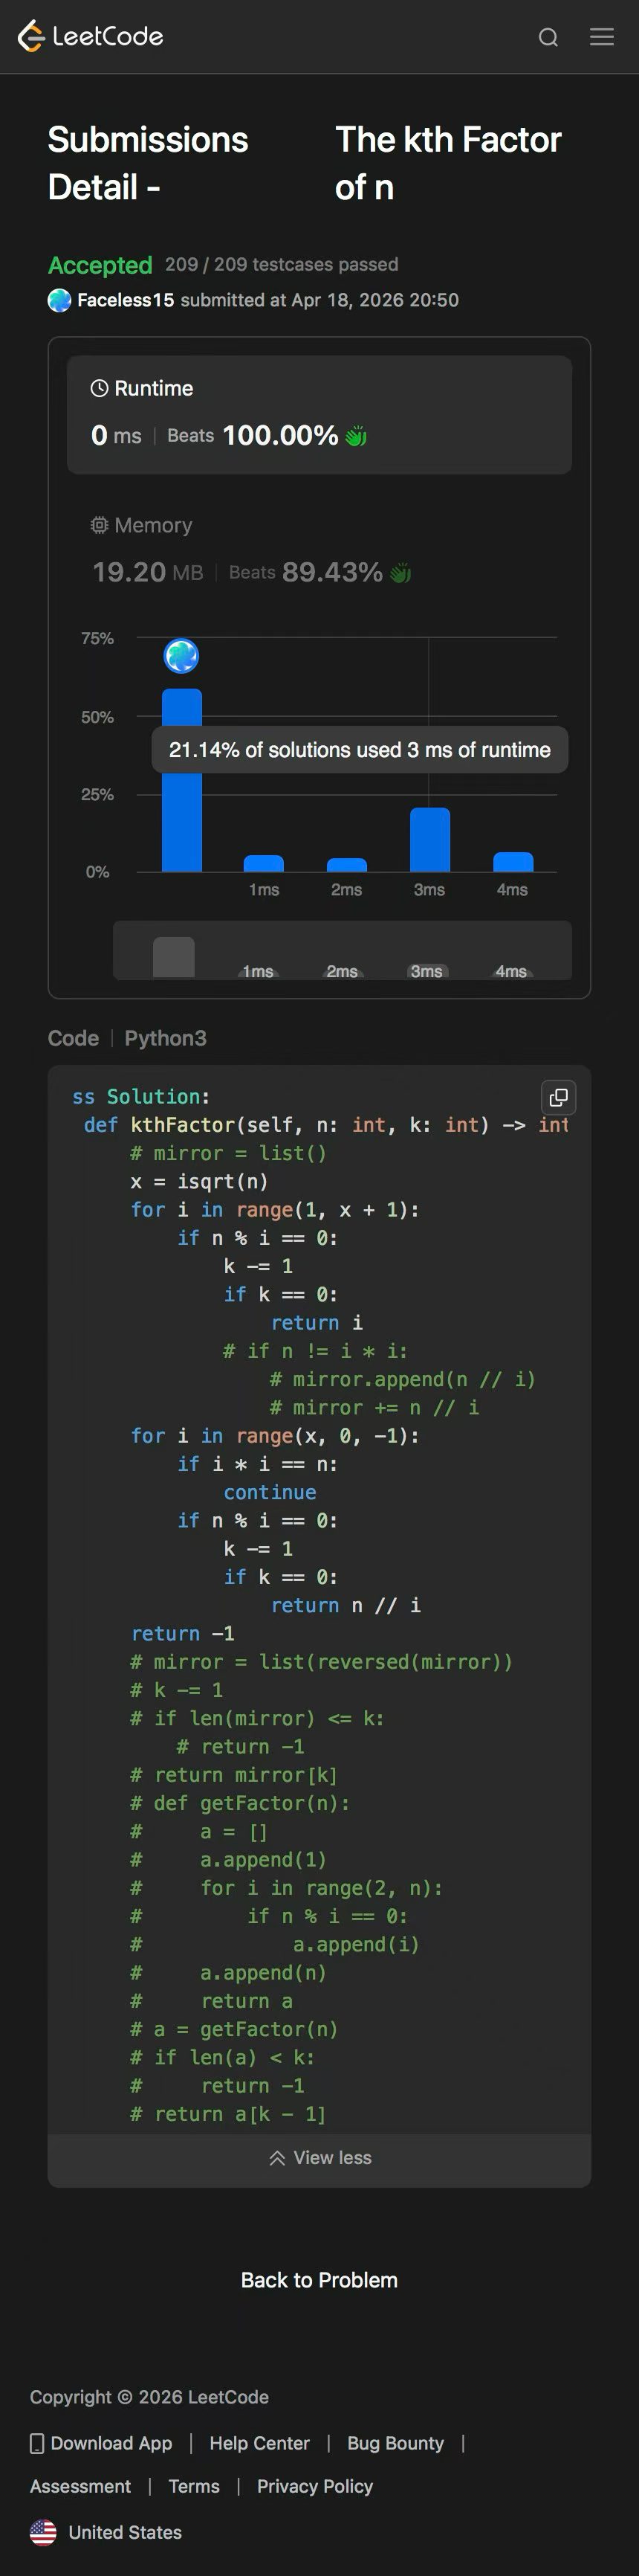Click Faceless15 avatar next to username
This screenshot has height=2576, width=639.
[x=60, y=300]
